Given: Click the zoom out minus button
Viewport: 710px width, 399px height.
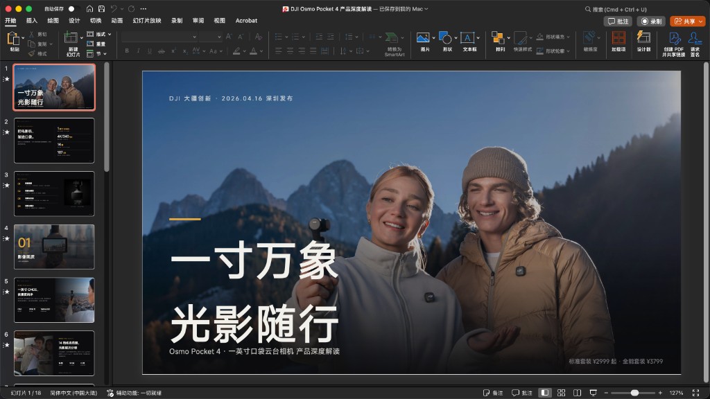Looking at the screenshot, I should click(606, 393).
